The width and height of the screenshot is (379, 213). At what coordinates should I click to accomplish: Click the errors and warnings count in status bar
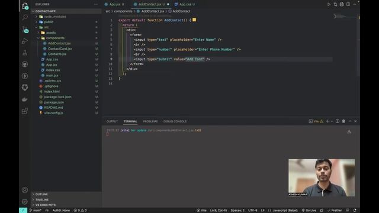click(x=81, y=211)
